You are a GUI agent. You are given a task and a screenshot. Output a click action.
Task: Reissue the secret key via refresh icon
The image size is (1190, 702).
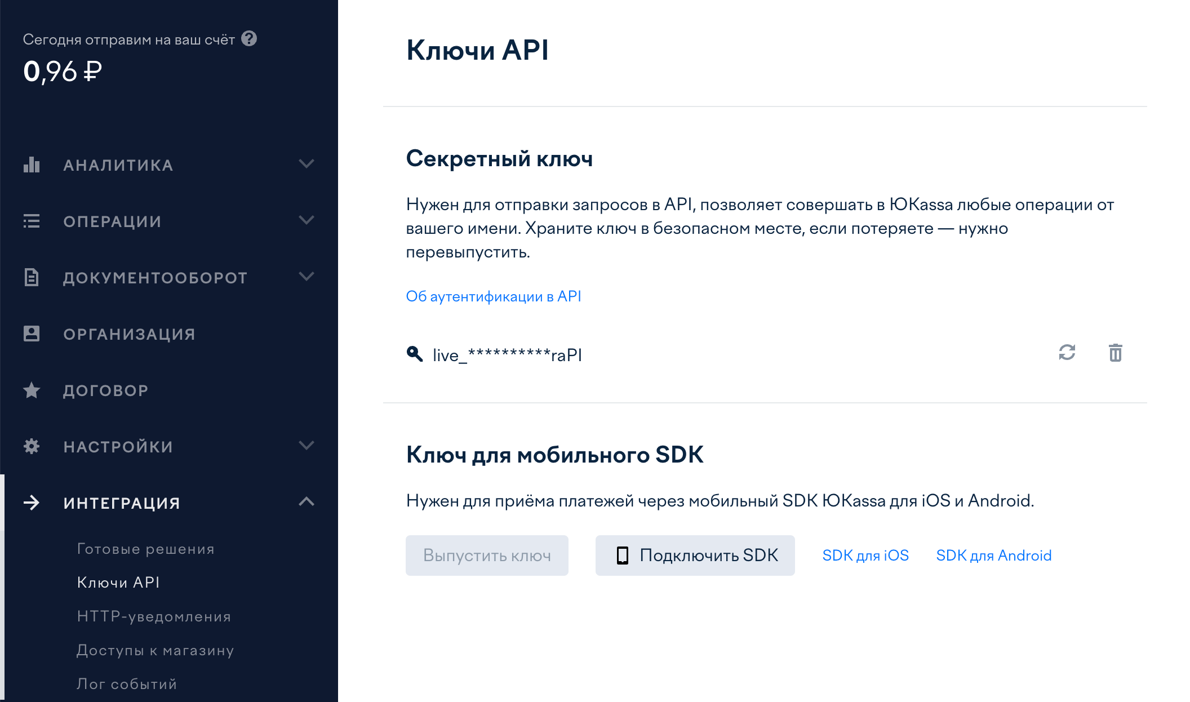coord(1067,353)
